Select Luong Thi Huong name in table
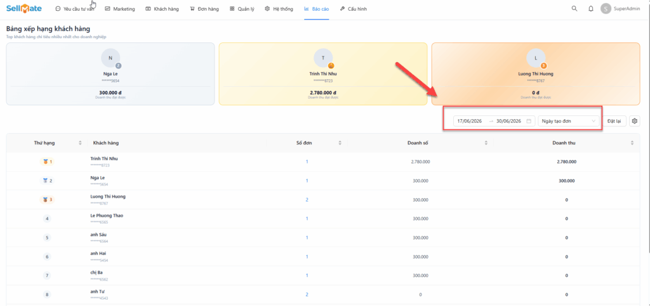The width and height of the screenshot is (650, 306). 108,196
